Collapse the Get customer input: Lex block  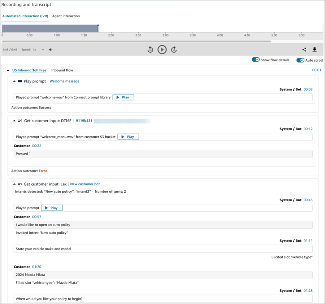coord(14,184)
